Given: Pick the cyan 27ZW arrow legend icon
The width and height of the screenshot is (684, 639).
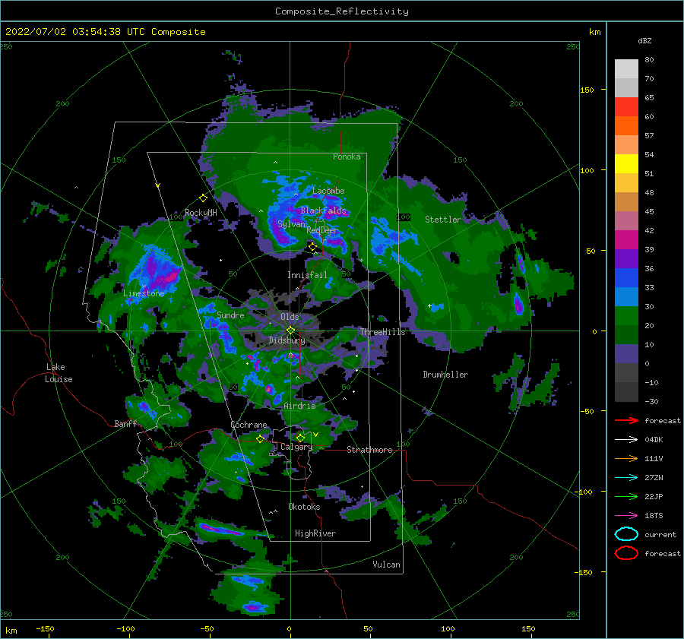Looking at the screenshot, I should pyautogui.click(x=626, y=478).
